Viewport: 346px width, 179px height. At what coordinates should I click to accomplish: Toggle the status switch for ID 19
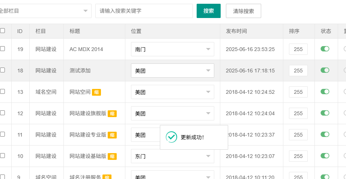(325, 49)
